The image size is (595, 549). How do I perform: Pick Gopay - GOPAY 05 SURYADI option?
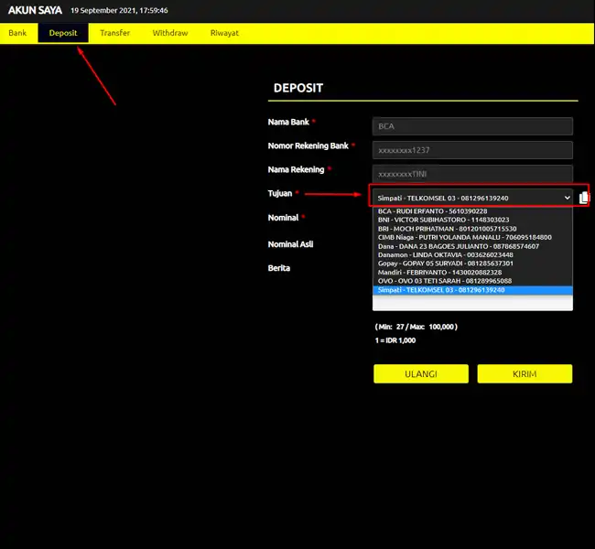click(472, 264)
